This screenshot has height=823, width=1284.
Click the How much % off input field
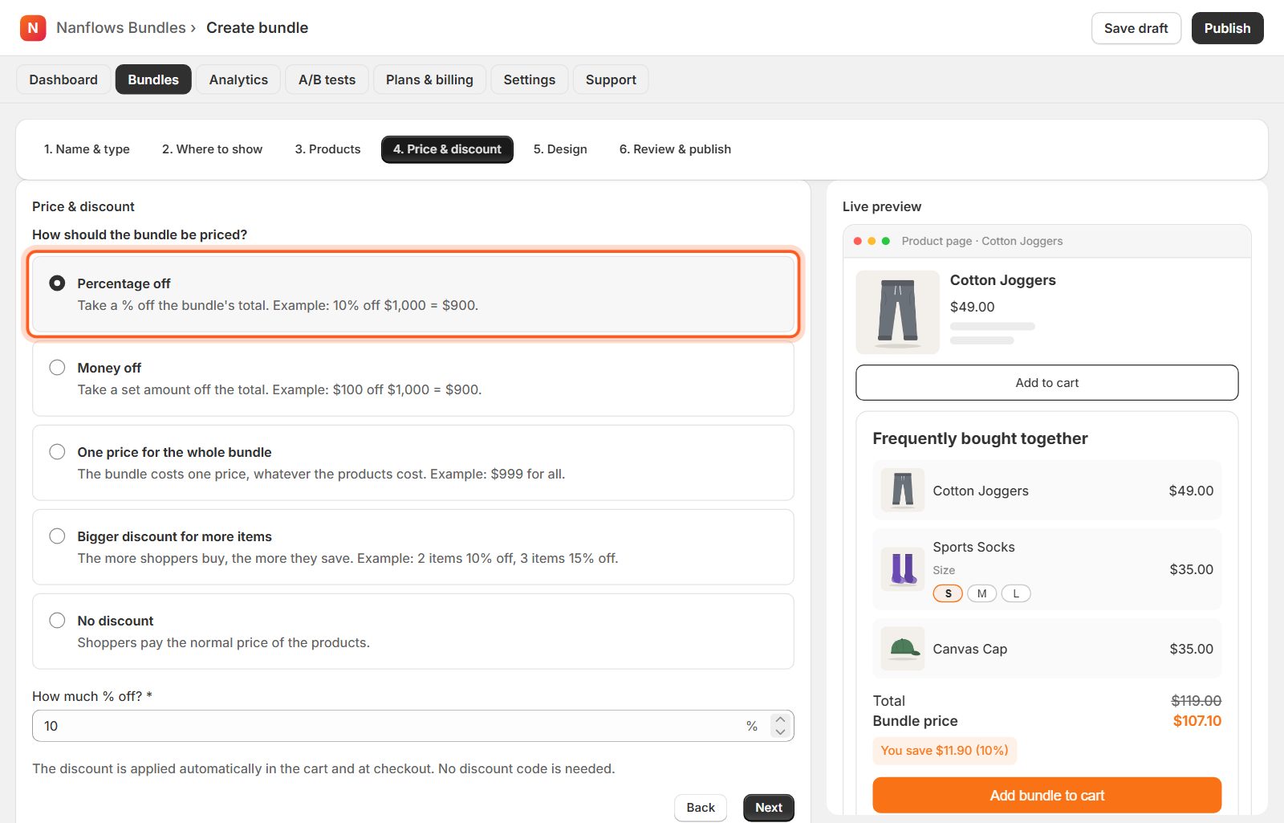(x=412, y=726)
